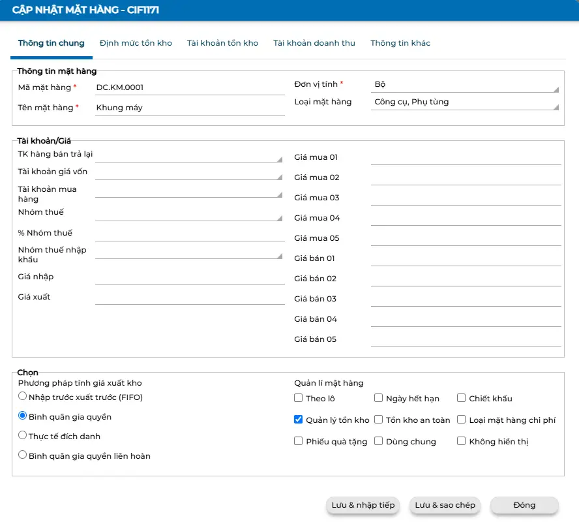Select Nhập trước xuất trước (FIFO) option
The image size is (579, 524).
23,396
